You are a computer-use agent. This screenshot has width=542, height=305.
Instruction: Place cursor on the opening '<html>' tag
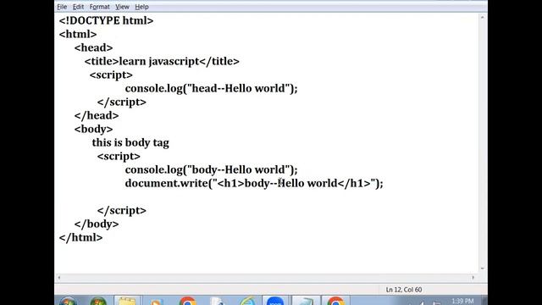78,34
